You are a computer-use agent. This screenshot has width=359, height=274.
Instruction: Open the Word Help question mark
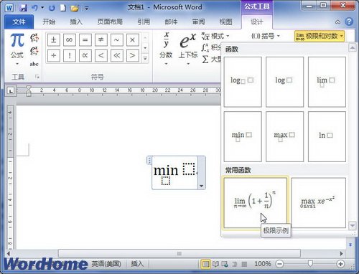[x=349, y=22]
